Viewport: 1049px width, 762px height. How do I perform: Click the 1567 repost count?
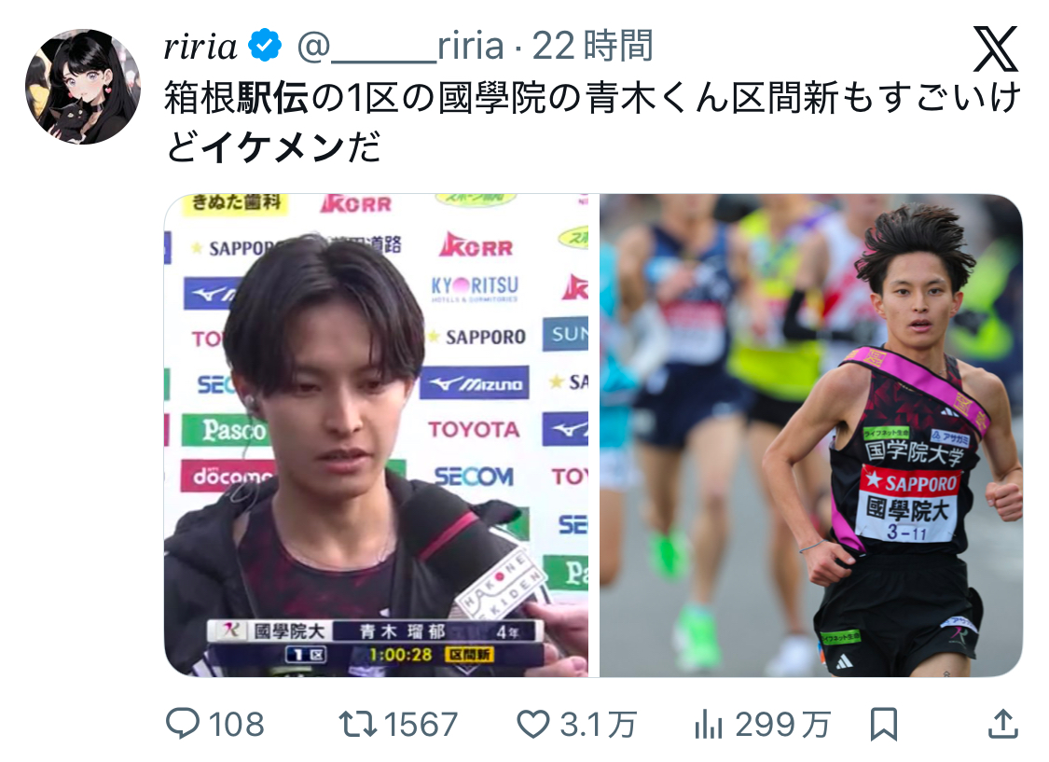tap(421, 725)
